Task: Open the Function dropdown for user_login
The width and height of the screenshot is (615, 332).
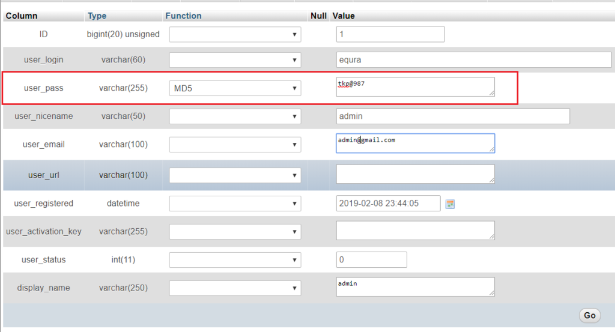Action: (235, 60)
